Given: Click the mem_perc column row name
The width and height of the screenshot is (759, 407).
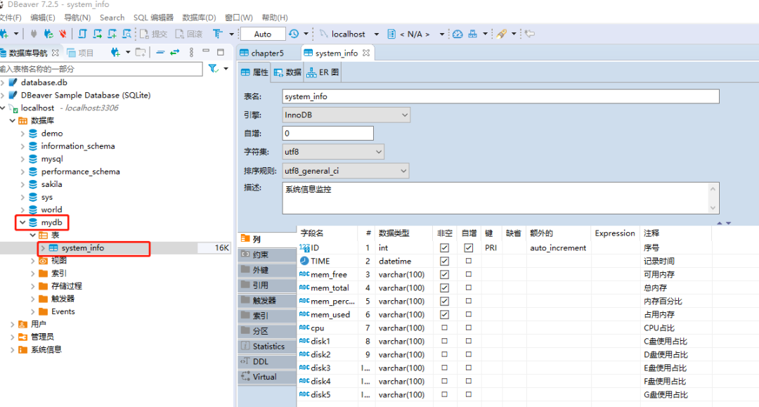Looking at the screenshot, I should tap(332, 301).
